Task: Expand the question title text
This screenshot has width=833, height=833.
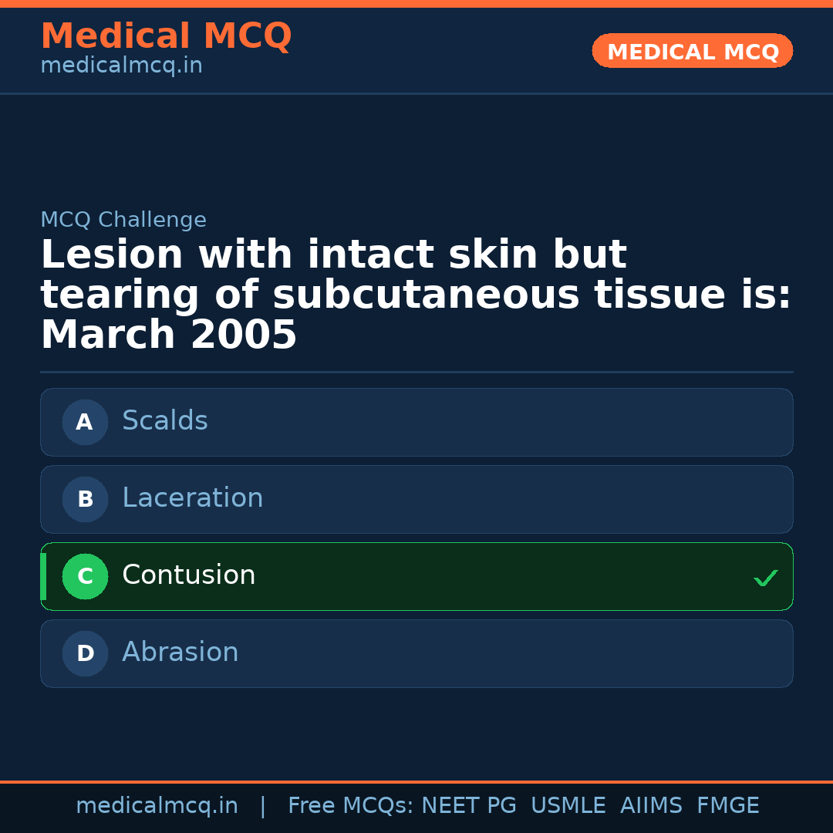Action: [416, 293]
